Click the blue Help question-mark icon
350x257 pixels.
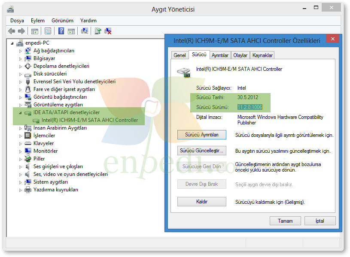click(61, 31)
